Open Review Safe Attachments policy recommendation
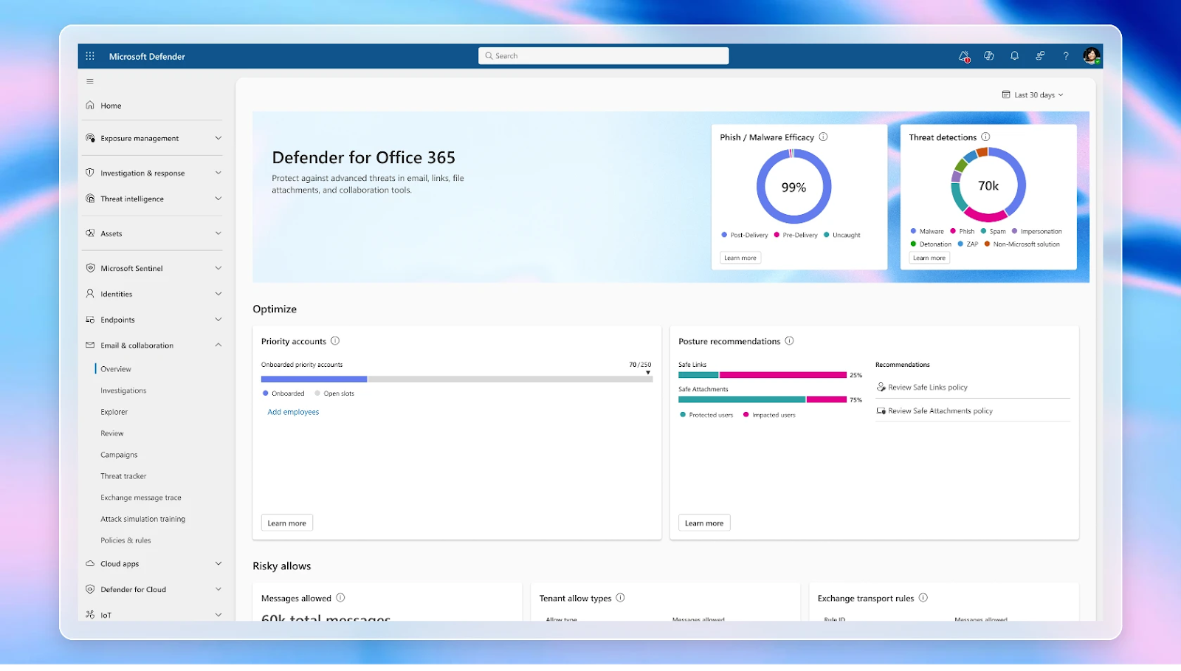 tap(940, 410)
